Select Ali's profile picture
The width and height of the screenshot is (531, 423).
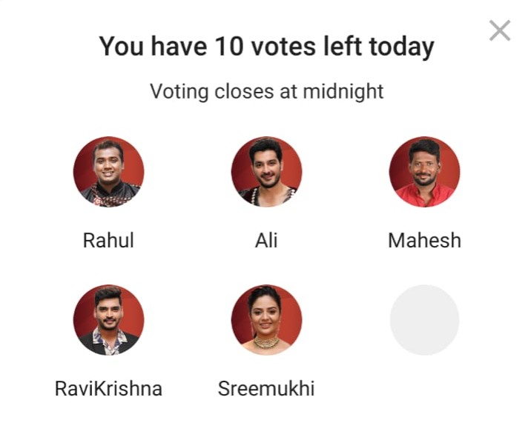coord(266,172)
